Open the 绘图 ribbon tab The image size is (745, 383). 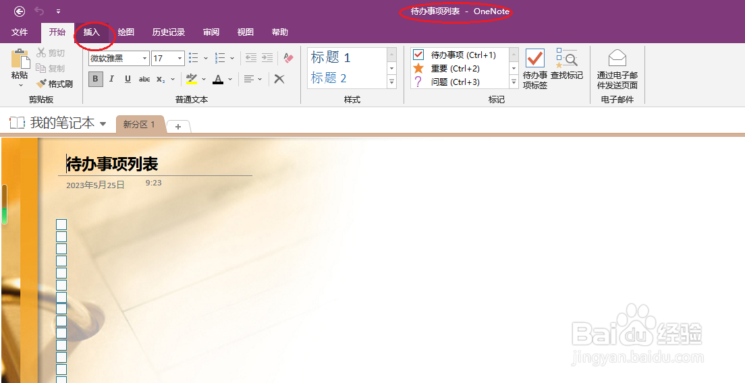click(x=126, y=32)
